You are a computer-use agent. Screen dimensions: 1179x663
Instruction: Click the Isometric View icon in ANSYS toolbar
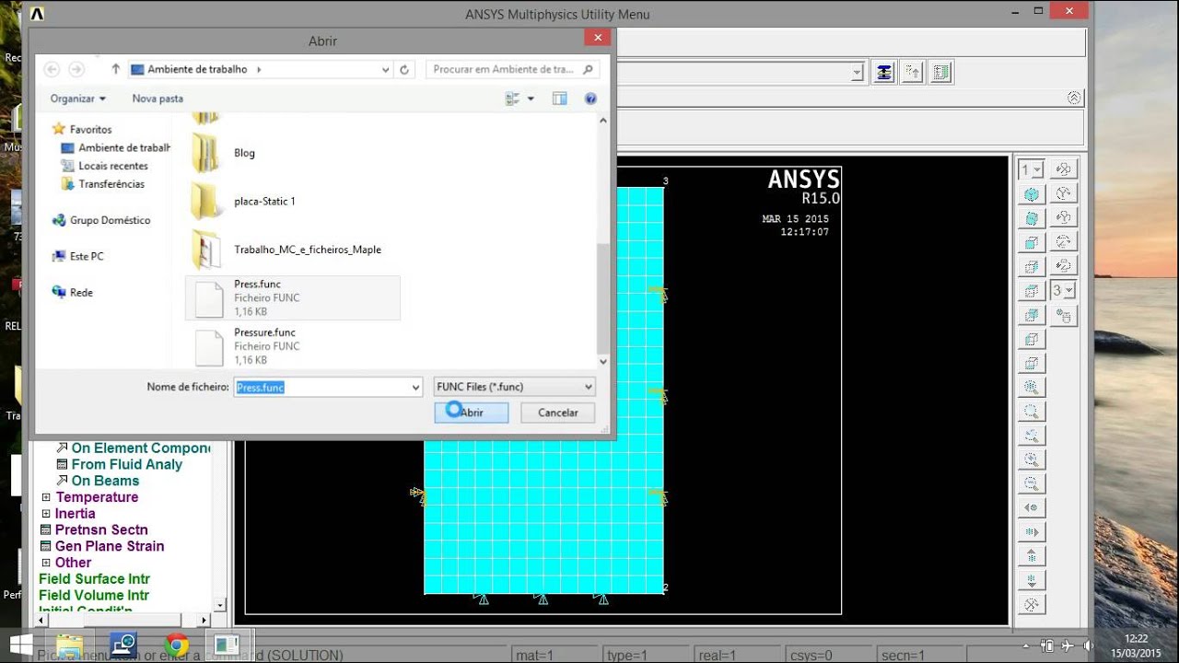tap(1032, 194)
